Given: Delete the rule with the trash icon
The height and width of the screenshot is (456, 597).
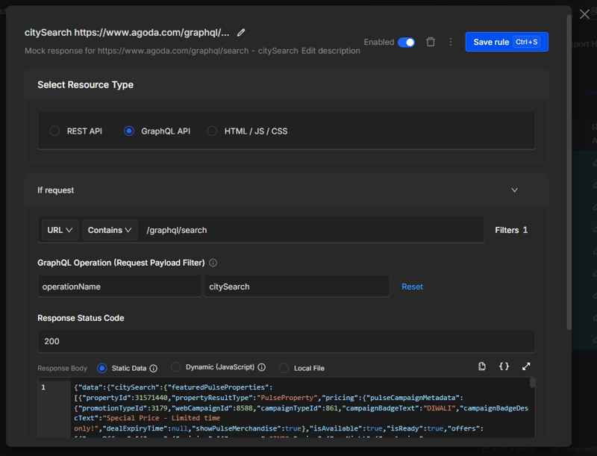Looking at the screenshot, I should (431, 42).
